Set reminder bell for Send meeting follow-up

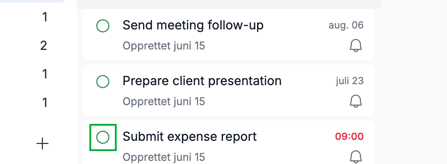point(356,46)
